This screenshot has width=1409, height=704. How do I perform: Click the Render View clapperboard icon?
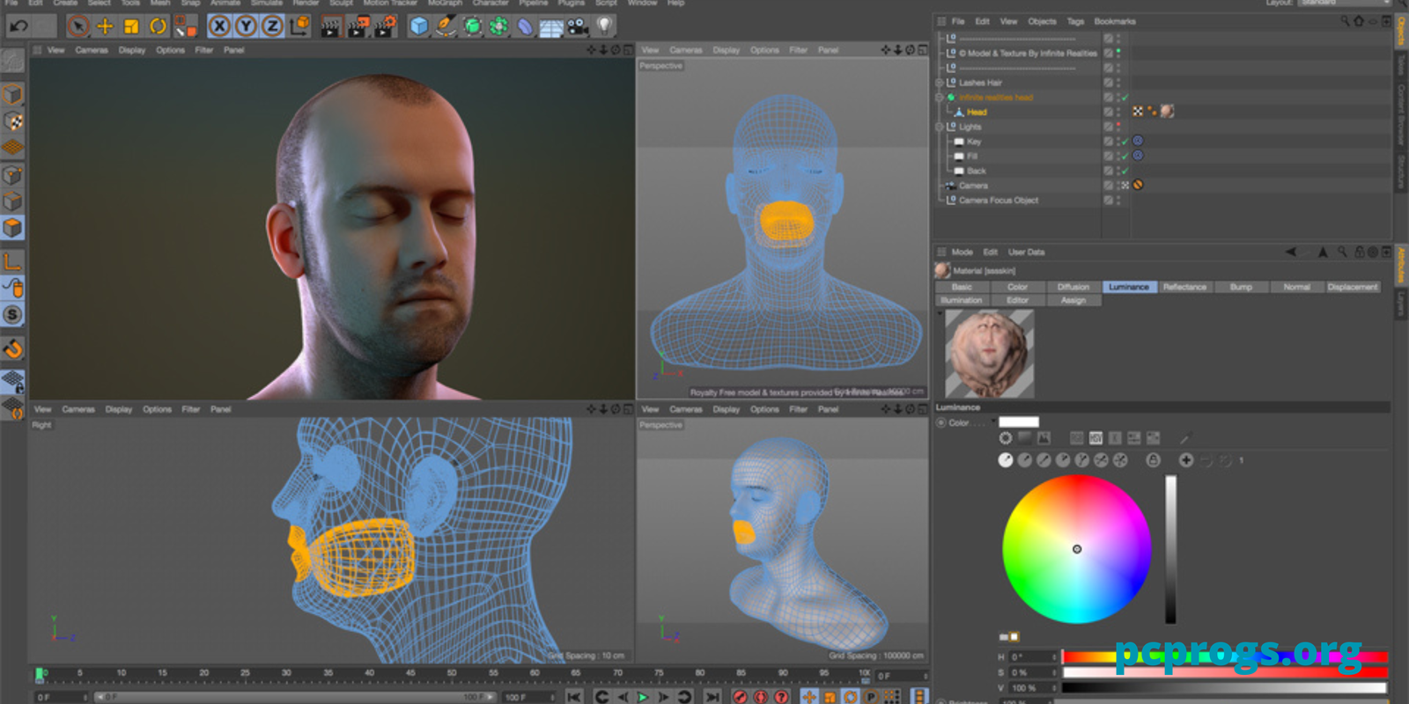pos(330,26)
